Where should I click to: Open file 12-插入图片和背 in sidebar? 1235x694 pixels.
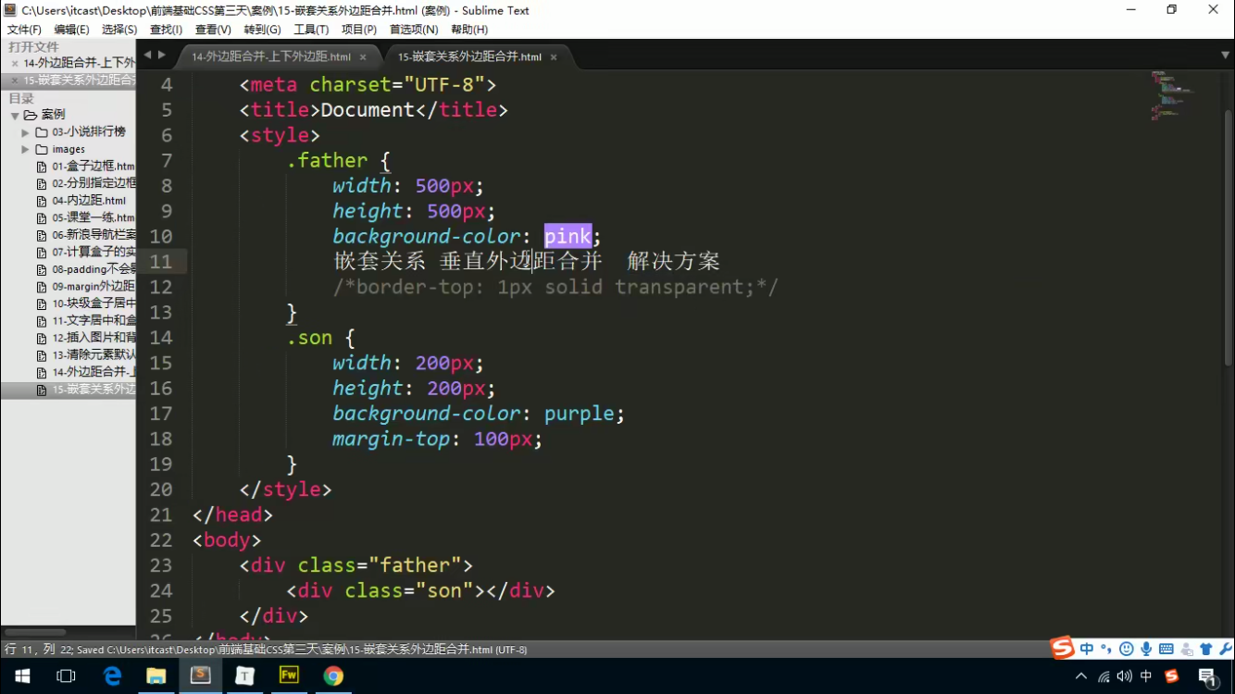(x=94, y=338)
